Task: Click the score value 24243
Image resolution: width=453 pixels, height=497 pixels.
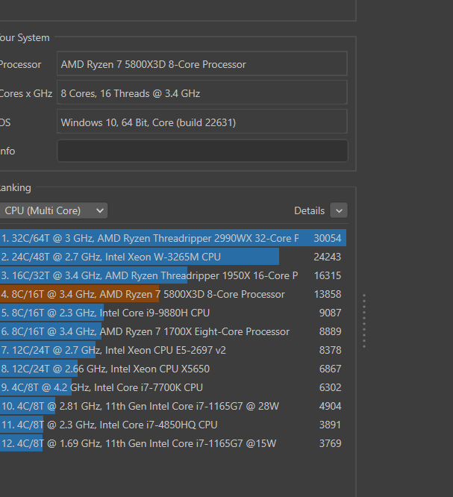Action: [328, 257]
